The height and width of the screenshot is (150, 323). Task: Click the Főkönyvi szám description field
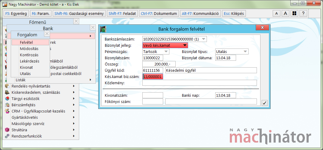coord(211,101)
